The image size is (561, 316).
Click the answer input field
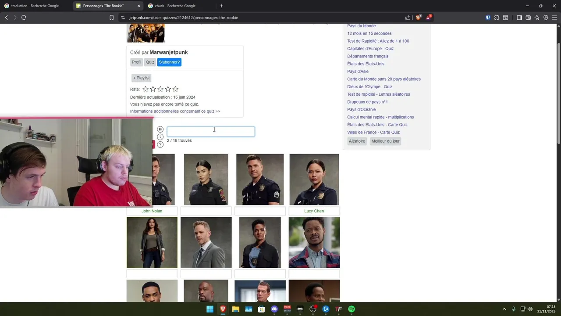(x=211, y=131)
